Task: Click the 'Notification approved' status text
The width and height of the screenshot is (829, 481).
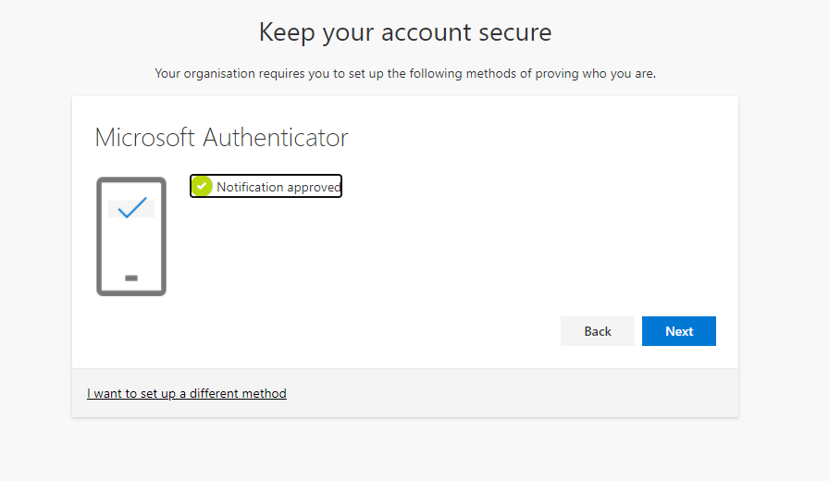Action: click(278, 187)
